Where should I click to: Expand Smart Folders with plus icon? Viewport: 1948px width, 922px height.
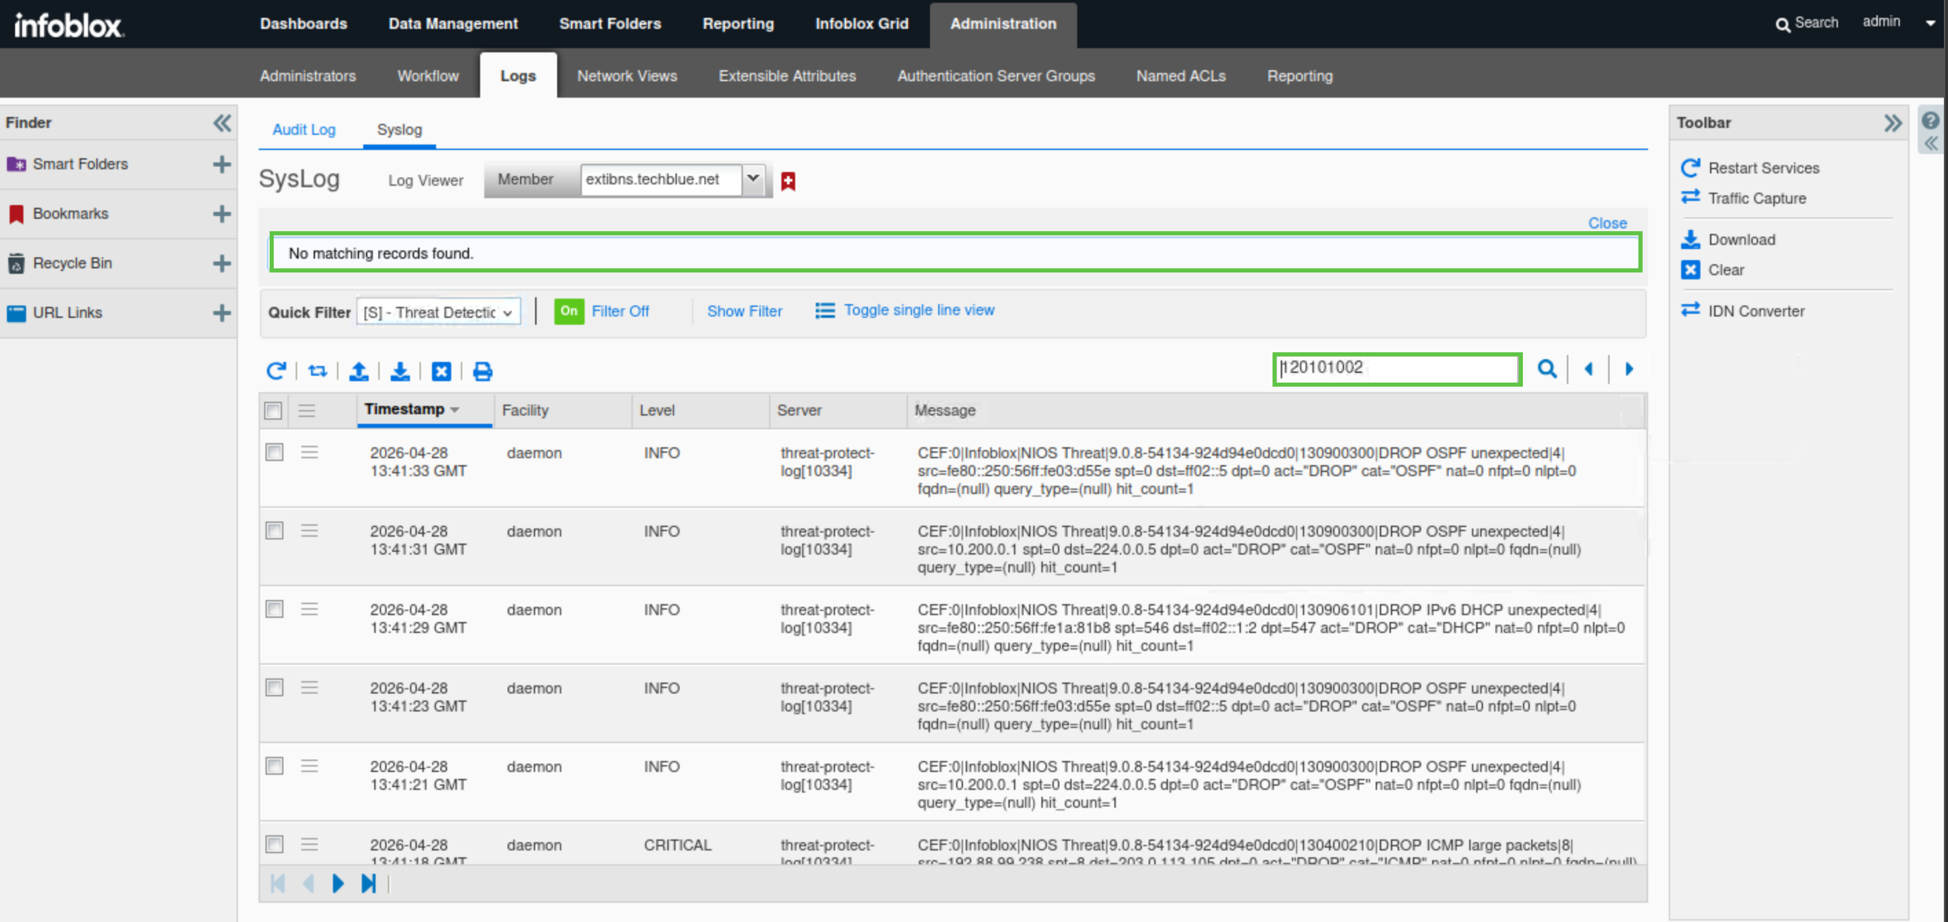coord(221,164)
